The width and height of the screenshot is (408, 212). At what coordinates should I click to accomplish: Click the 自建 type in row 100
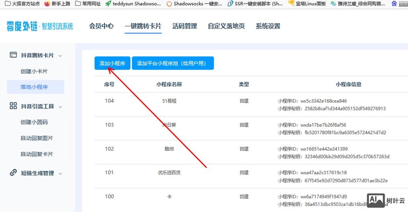click(x=244, y=197)
